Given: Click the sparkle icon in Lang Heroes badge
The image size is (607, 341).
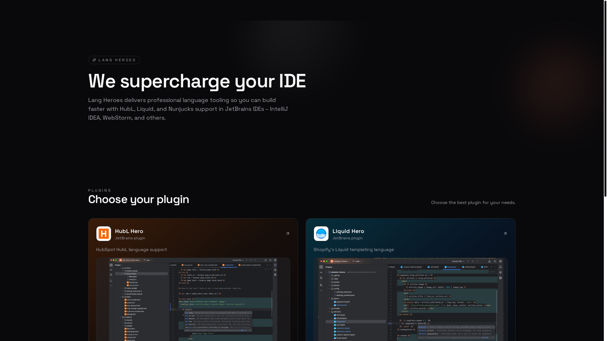Looking at the screenshot, I should pyautogui.click(x=94, y=60).
